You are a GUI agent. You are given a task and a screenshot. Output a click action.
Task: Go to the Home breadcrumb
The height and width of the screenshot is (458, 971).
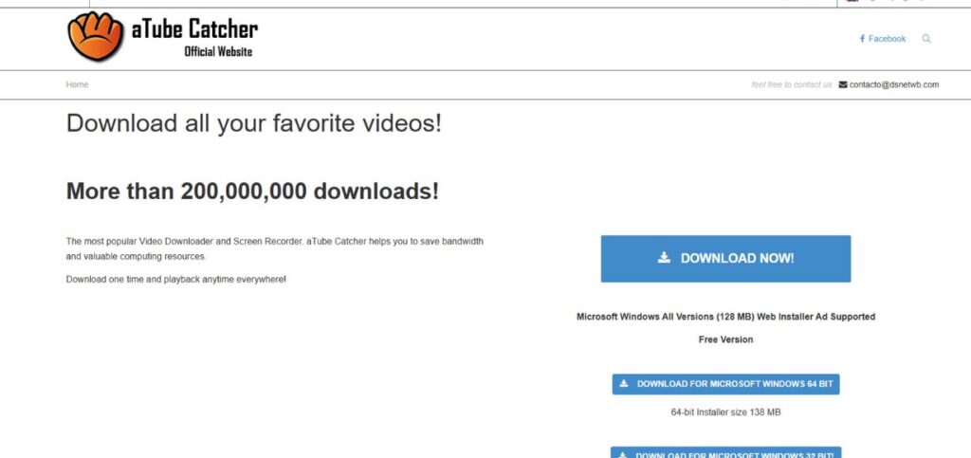77,84
